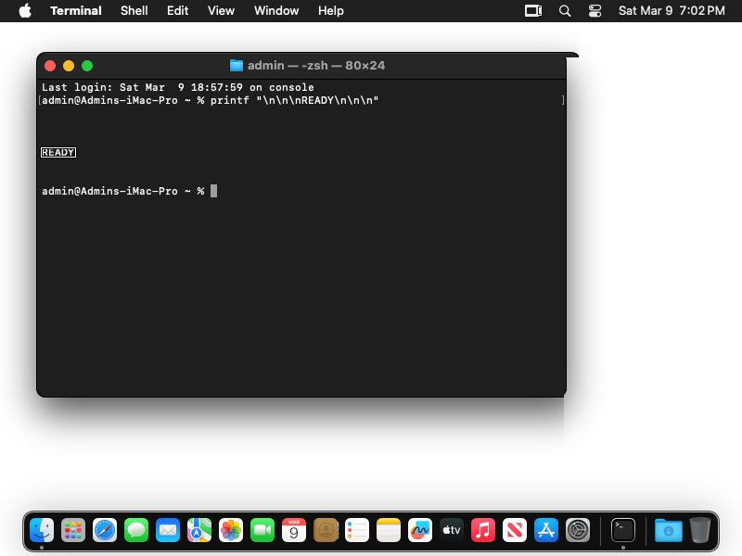The width and height of the screenshot is (742, 556).
Task: Open the Shell menu
Action: point(134,11)
